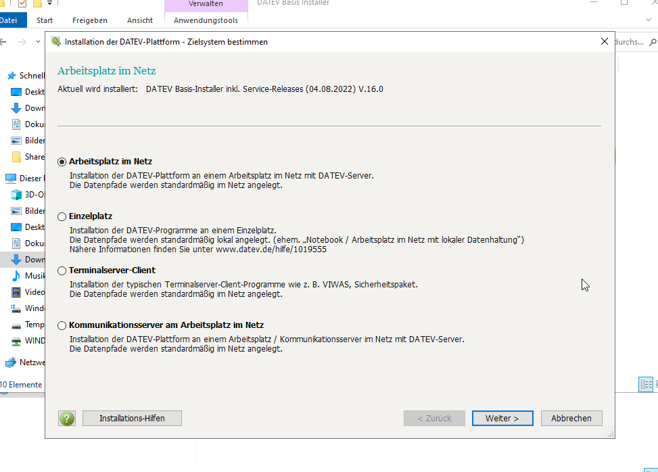Click the Netzwerk icon in navigation pane

point(10,362)
